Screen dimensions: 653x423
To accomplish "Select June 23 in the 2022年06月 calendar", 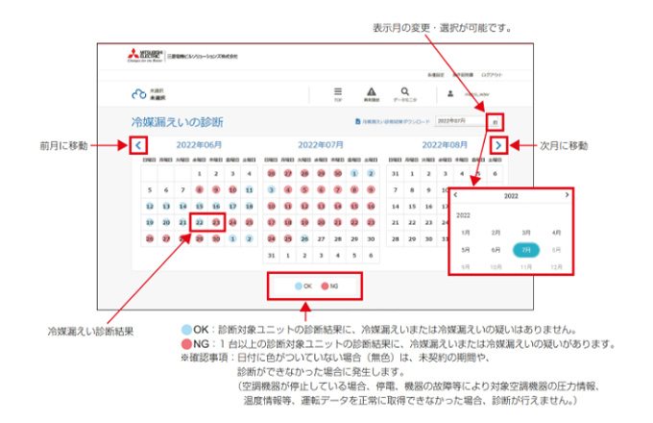I will pyautogui.click(x=214, y=220).
